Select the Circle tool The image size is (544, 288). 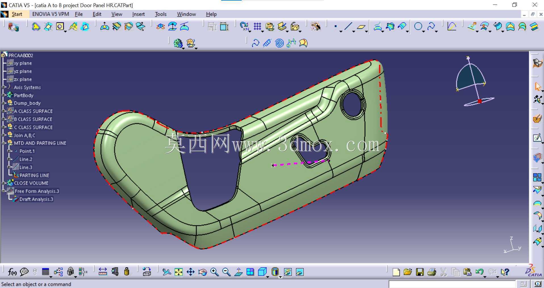(x=418, y=27)
